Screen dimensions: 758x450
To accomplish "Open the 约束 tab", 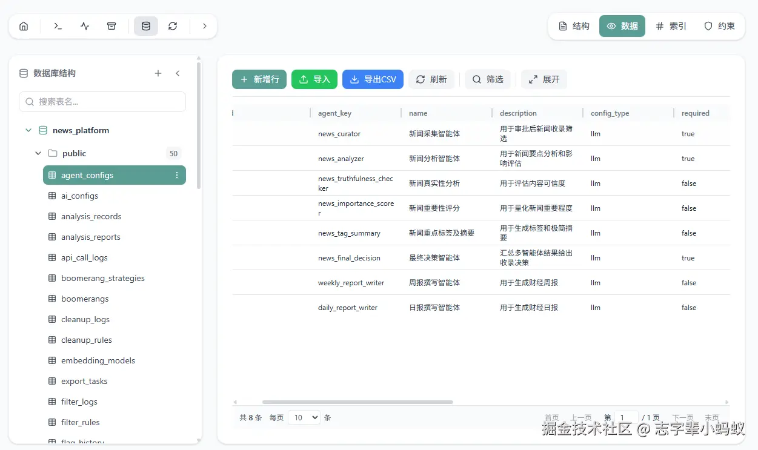I will coord(719,26).
